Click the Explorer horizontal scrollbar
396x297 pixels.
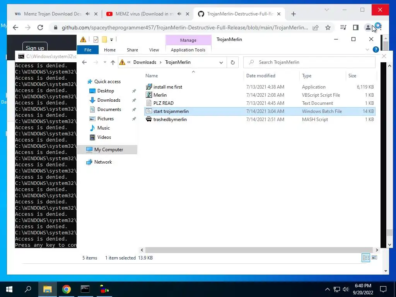click(259, 250)
